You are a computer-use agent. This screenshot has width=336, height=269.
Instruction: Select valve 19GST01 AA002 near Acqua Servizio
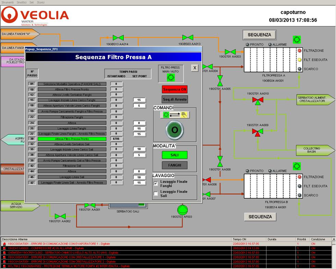pos(60,216)
